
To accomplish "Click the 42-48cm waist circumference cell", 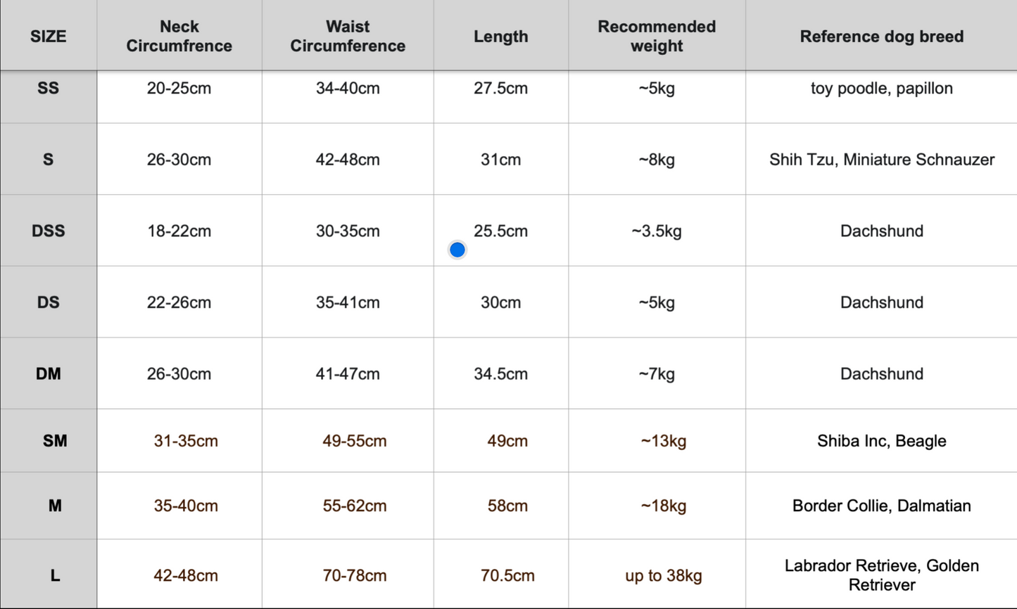I will [x=348, y=160].
